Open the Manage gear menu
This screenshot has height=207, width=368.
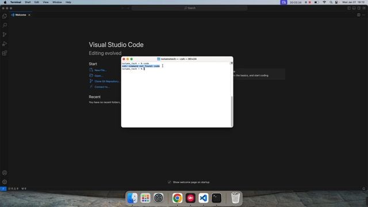(5, 182)
